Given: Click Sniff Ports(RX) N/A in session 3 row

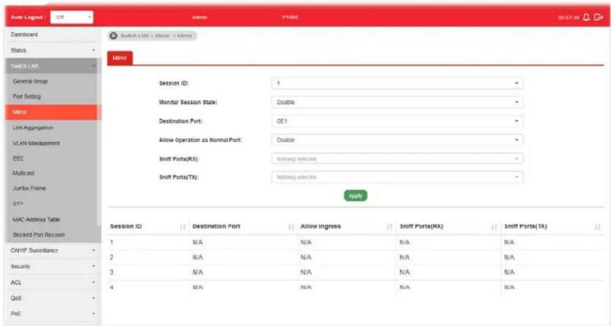Looking at the screenshot, I should 404,272.
